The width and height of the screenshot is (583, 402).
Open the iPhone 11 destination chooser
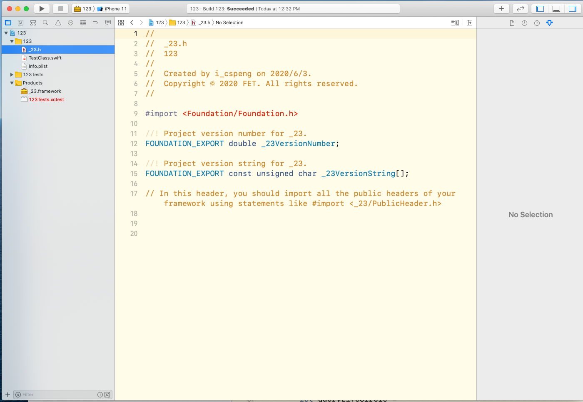pyautogui.click(x=112, y=8)
